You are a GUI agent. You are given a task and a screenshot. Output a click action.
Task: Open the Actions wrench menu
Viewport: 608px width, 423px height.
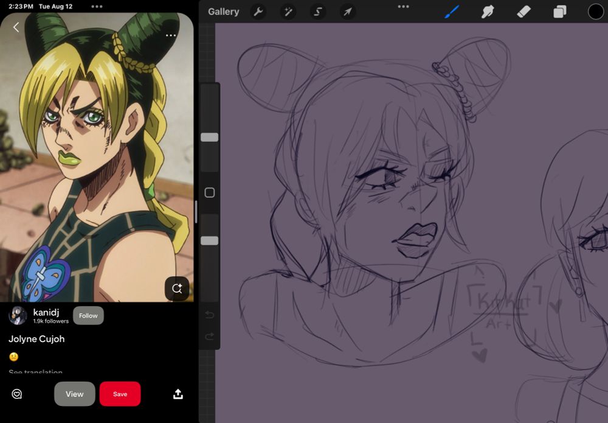click(258, 12)
